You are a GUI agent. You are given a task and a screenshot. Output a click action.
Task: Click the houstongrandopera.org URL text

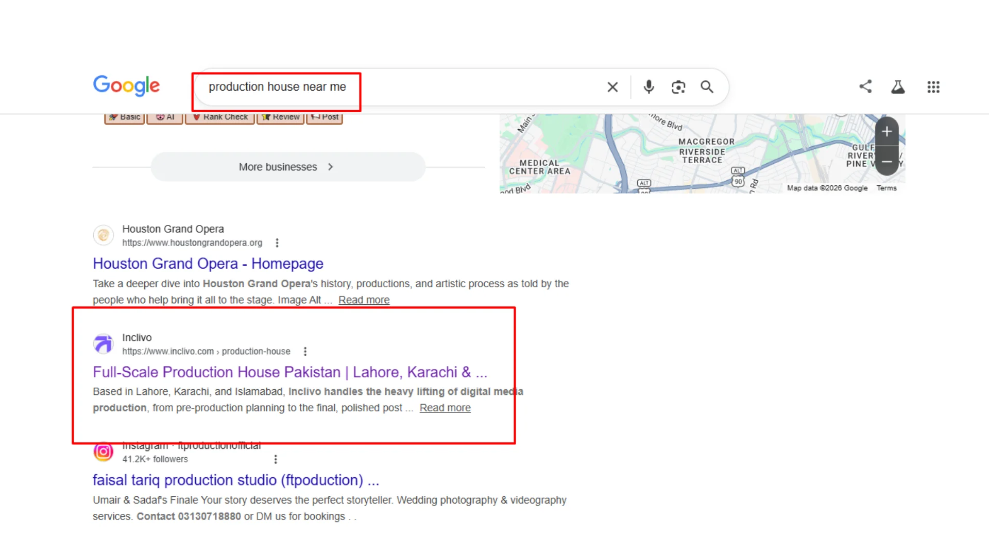192,243
